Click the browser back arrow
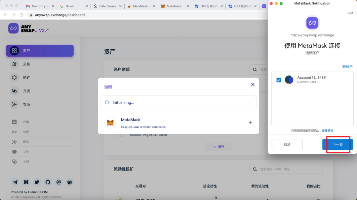357x200 pixels. (6, 15)
